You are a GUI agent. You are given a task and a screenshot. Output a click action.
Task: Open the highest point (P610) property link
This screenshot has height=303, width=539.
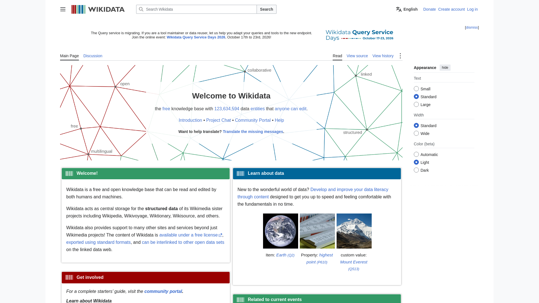pyautogui.click(x=319, y=259)
